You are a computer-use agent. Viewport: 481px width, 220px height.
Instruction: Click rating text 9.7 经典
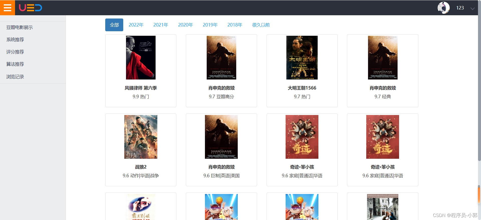[x=383, y=96]
